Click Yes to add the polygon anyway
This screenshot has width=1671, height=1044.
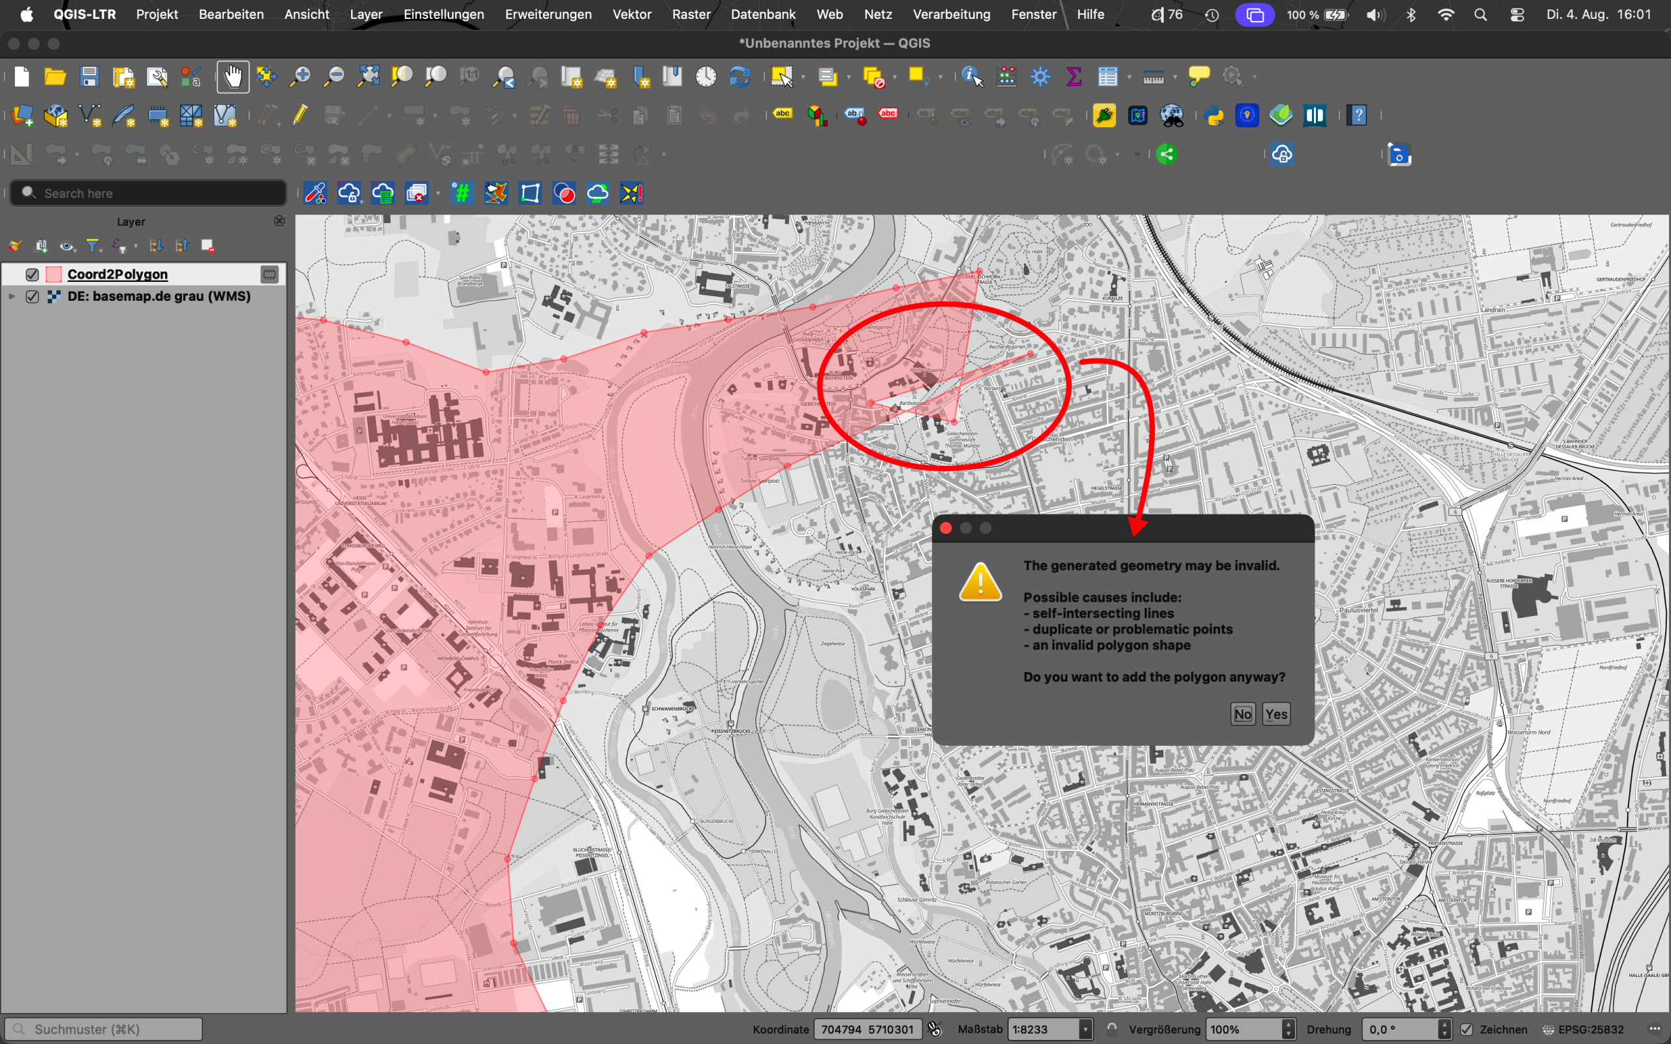tap(1276, 714)
